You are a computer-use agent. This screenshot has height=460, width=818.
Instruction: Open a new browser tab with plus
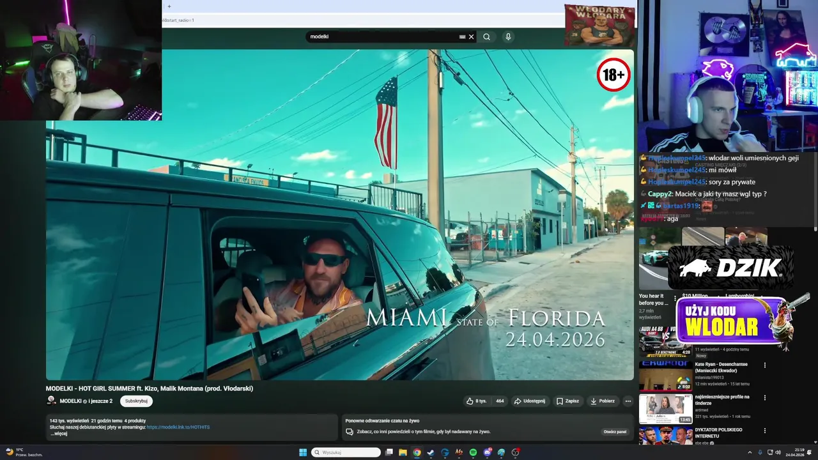tap(169, 6)
